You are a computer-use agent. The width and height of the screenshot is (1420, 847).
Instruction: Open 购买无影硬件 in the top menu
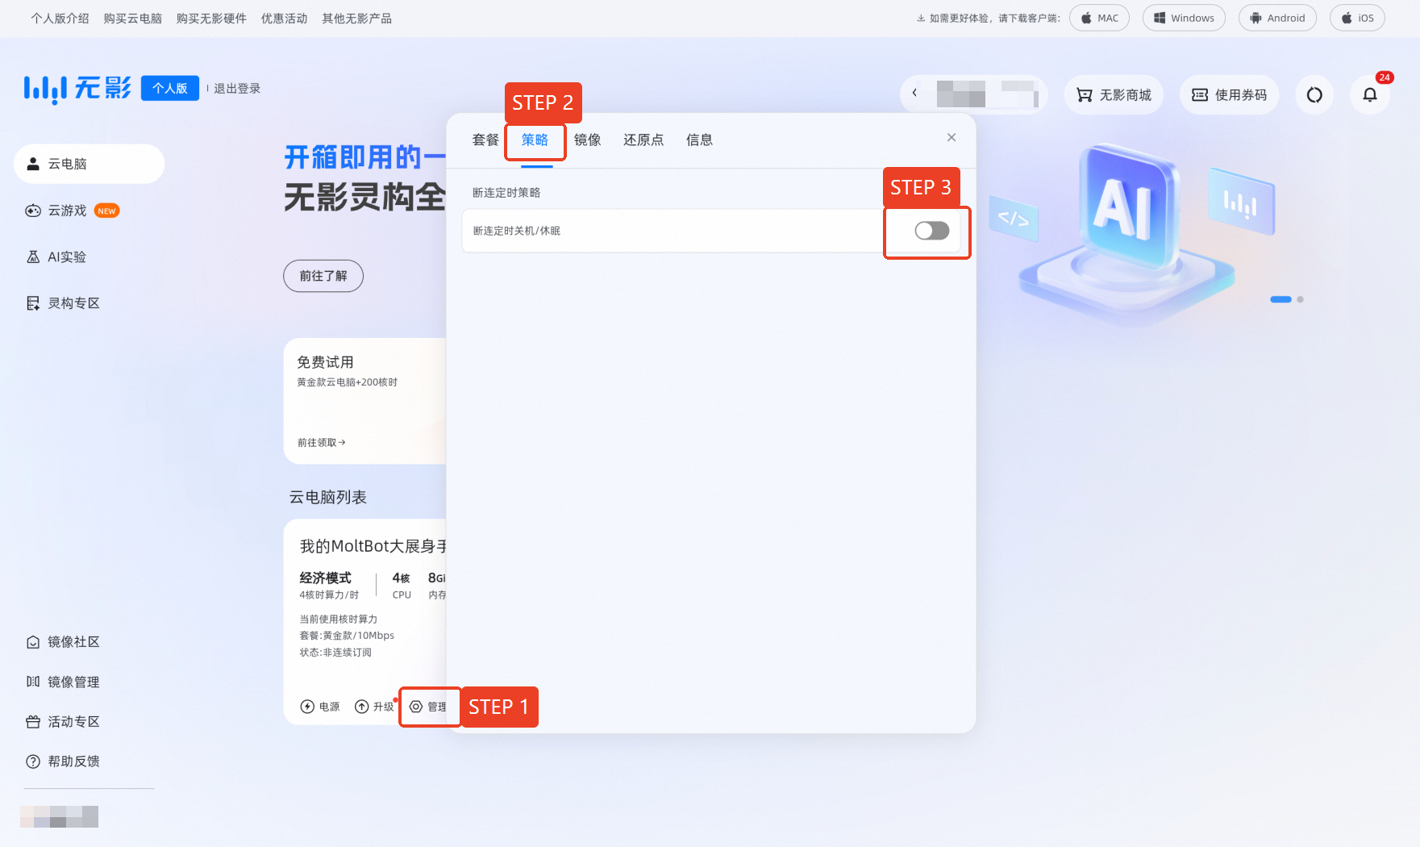click(x=211, y=19)
